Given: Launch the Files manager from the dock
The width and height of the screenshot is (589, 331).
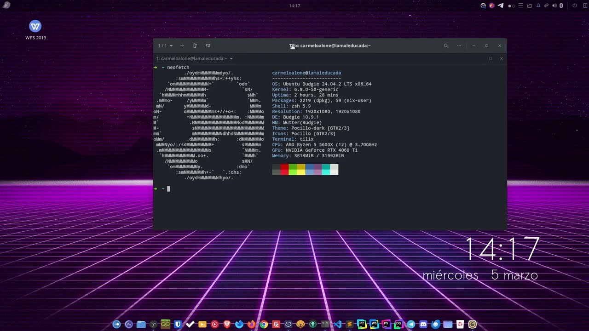Looking at the screenshot, I should [x=141, y=324].
